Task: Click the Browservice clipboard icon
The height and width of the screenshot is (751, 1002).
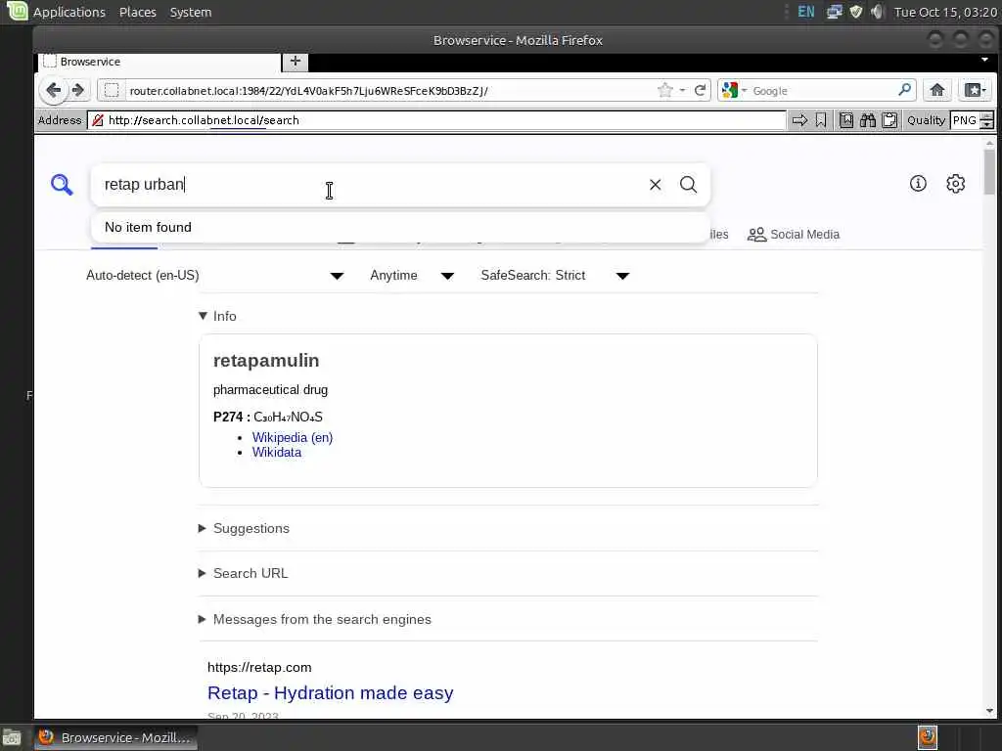Action: [x=889, y=120]
